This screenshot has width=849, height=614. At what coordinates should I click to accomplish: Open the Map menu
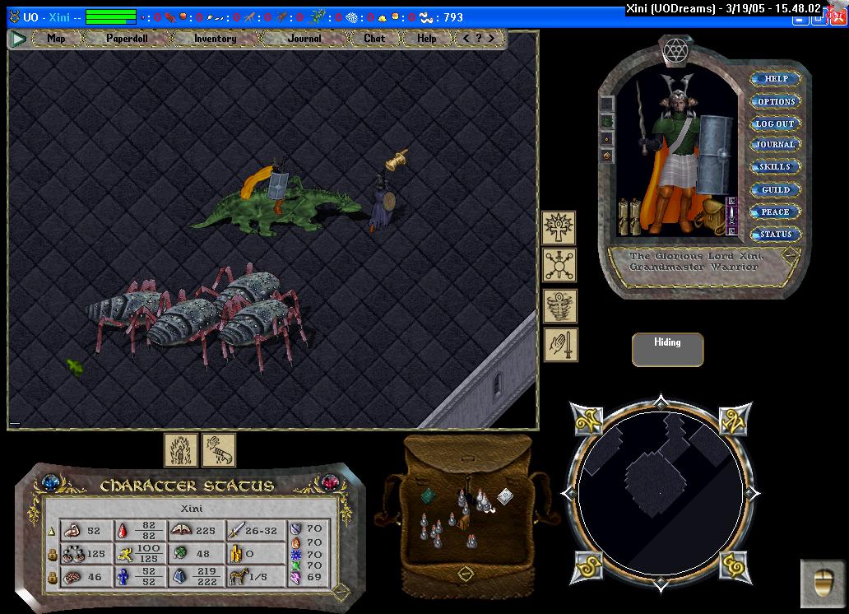(56, 39)
